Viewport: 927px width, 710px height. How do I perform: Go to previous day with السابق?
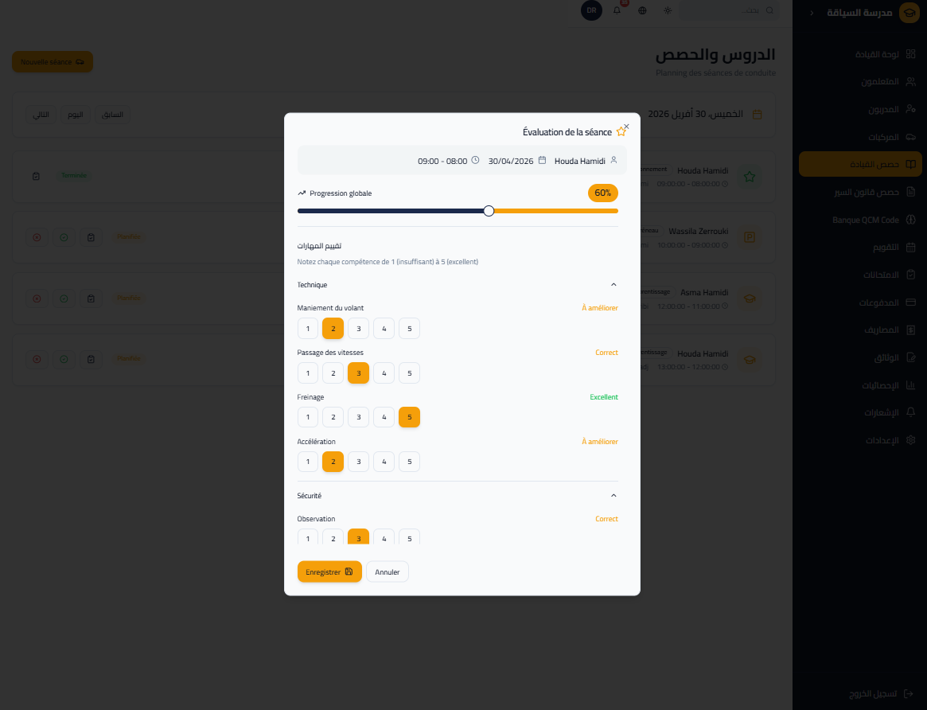click(113, 115)
